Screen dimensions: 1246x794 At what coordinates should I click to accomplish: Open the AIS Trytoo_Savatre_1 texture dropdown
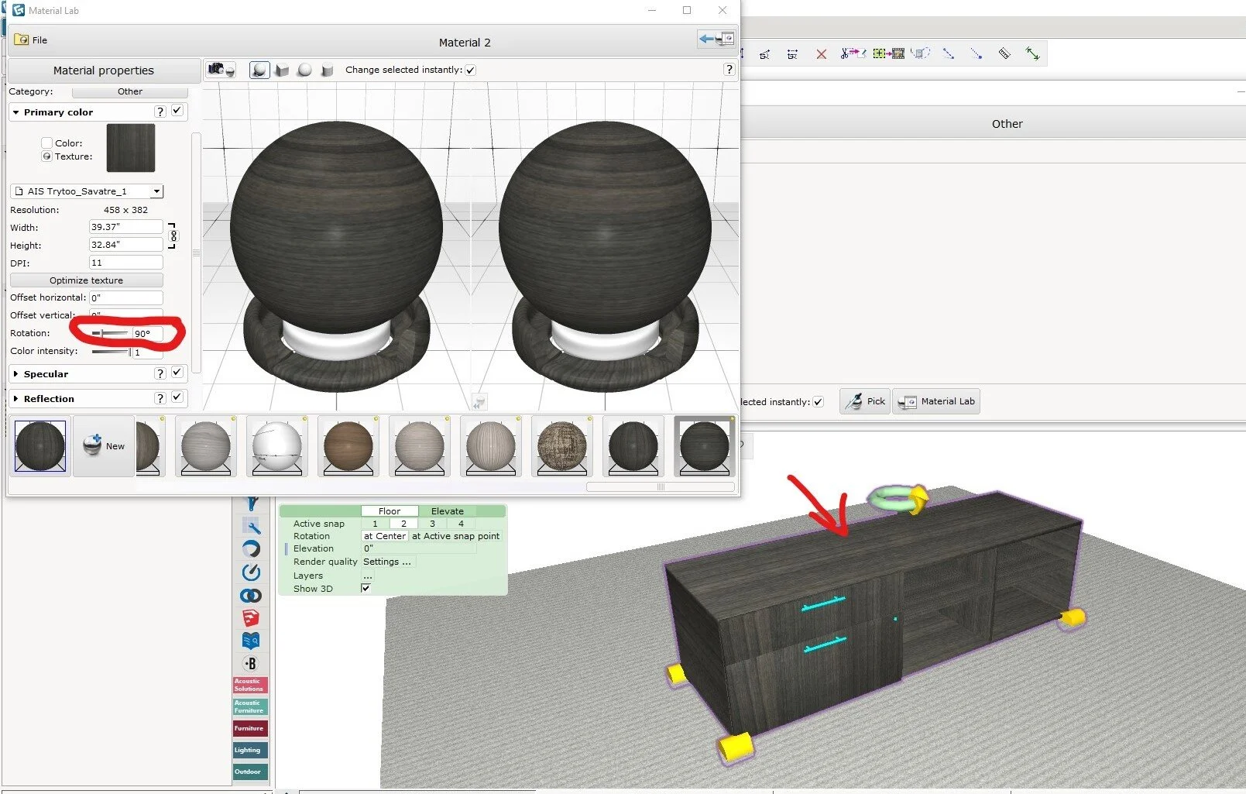[x=156, y=191]
